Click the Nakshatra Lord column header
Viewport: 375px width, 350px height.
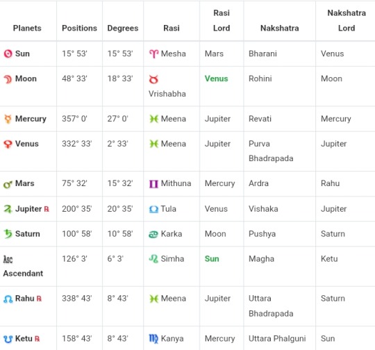(x=347, y=21)
